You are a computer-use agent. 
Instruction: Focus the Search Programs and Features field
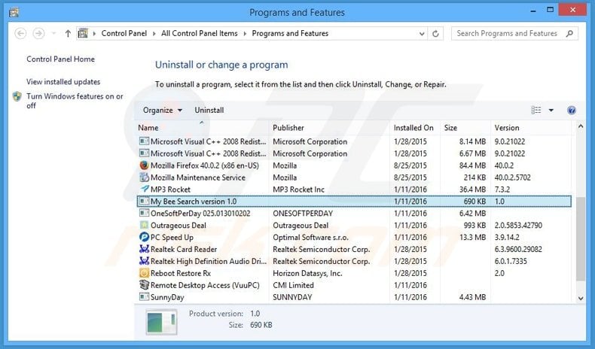pyautogui.click(x=514, y=33)
